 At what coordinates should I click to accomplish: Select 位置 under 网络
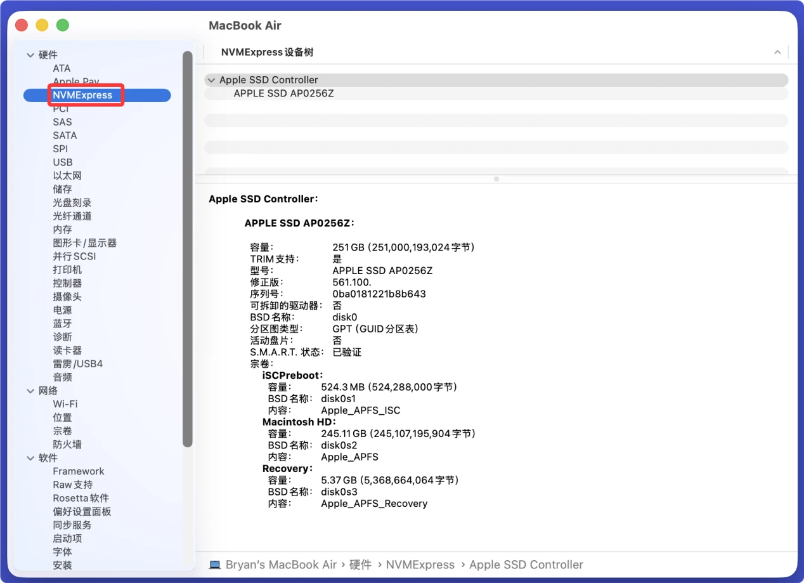click(62, 417)
